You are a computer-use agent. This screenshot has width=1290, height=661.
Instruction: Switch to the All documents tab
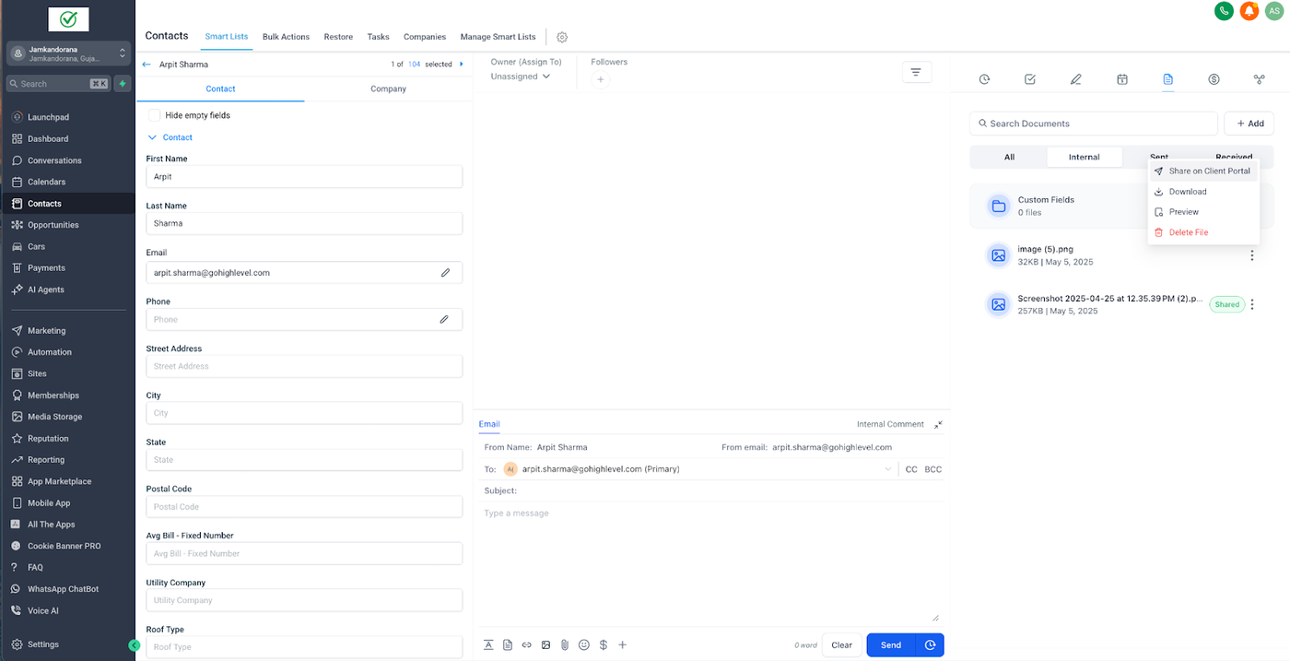tap(1009, 157)
